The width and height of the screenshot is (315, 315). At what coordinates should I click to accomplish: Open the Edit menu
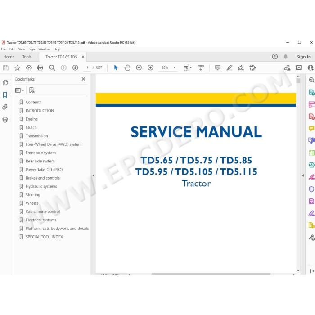[x=12, y=49]
